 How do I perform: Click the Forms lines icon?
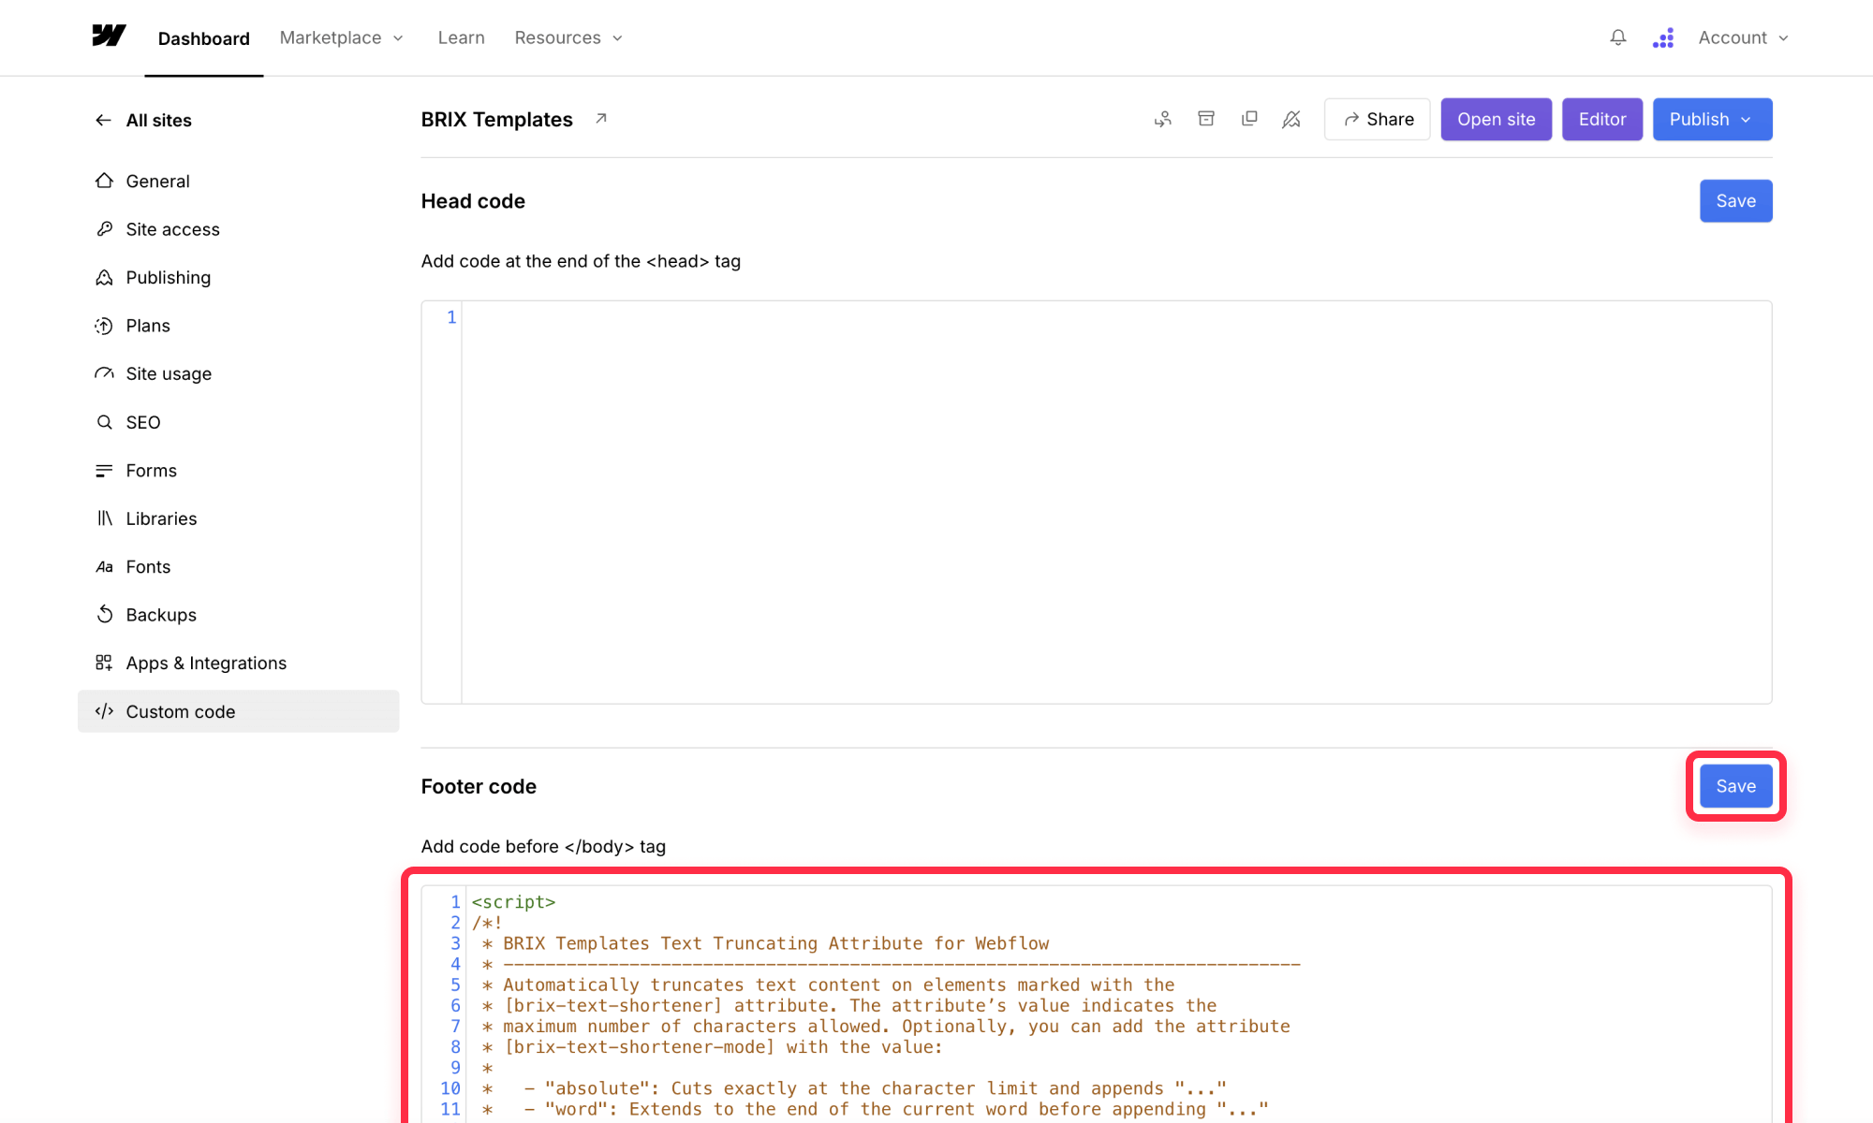104,471
